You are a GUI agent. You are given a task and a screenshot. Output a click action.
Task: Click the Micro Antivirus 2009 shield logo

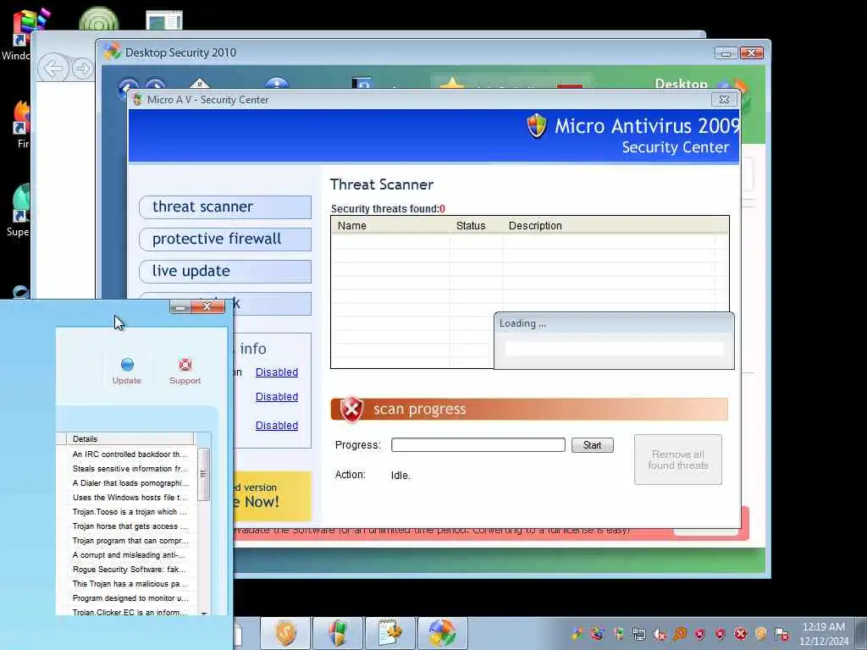(537, 125)
